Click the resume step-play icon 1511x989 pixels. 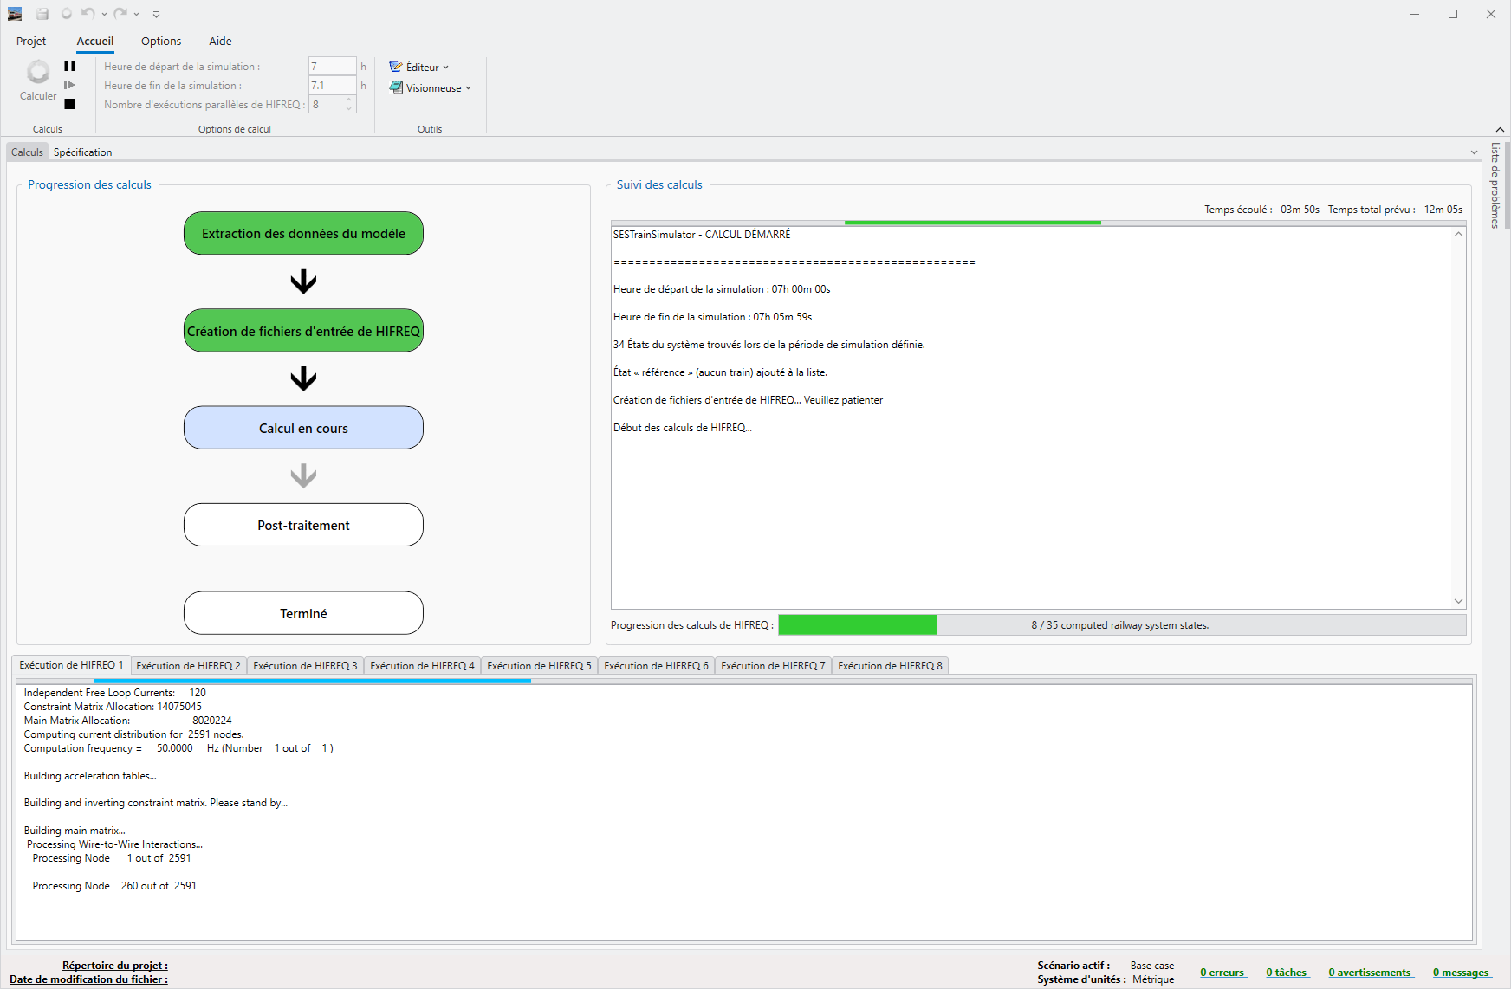coord(69,85)
